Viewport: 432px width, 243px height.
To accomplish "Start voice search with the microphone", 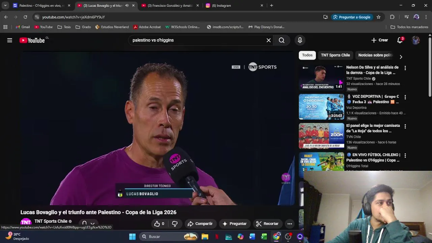I will [x=300, y=40].
